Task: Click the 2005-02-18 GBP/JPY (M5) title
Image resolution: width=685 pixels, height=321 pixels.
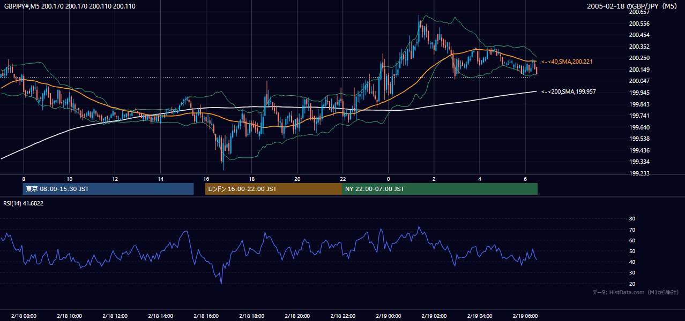Action: coord(633,6)
